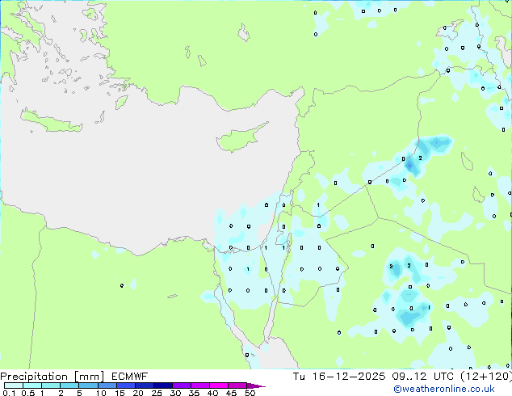This screenshot has height=396, width=512.
Task: Click the '(12+120)' forecast offset text
Action: coord(486,377)
